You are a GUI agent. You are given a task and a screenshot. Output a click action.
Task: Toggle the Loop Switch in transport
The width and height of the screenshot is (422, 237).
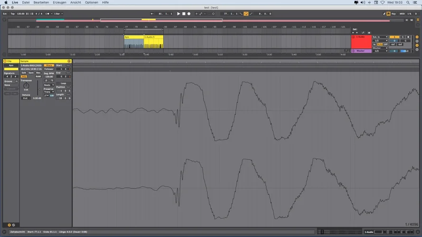(x=246, y=14)
